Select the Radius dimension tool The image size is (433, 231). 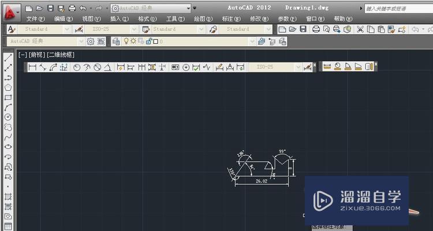[76, 67]
